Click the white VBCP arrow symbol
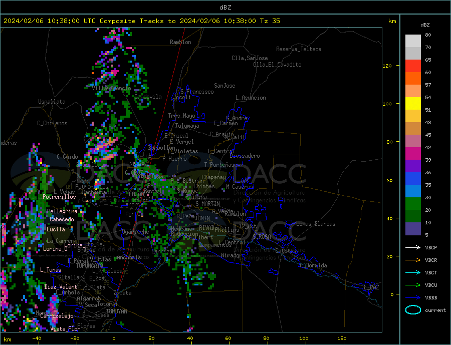Viewport: 451px width, 345px height. point(413,247)
